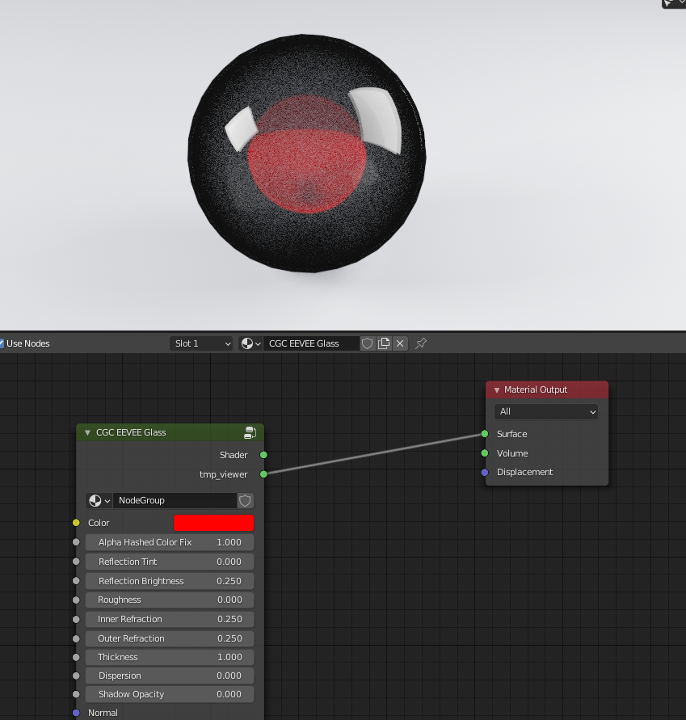Click the shield icon to protect CGC EEVEE Glass

click(368, 343)
